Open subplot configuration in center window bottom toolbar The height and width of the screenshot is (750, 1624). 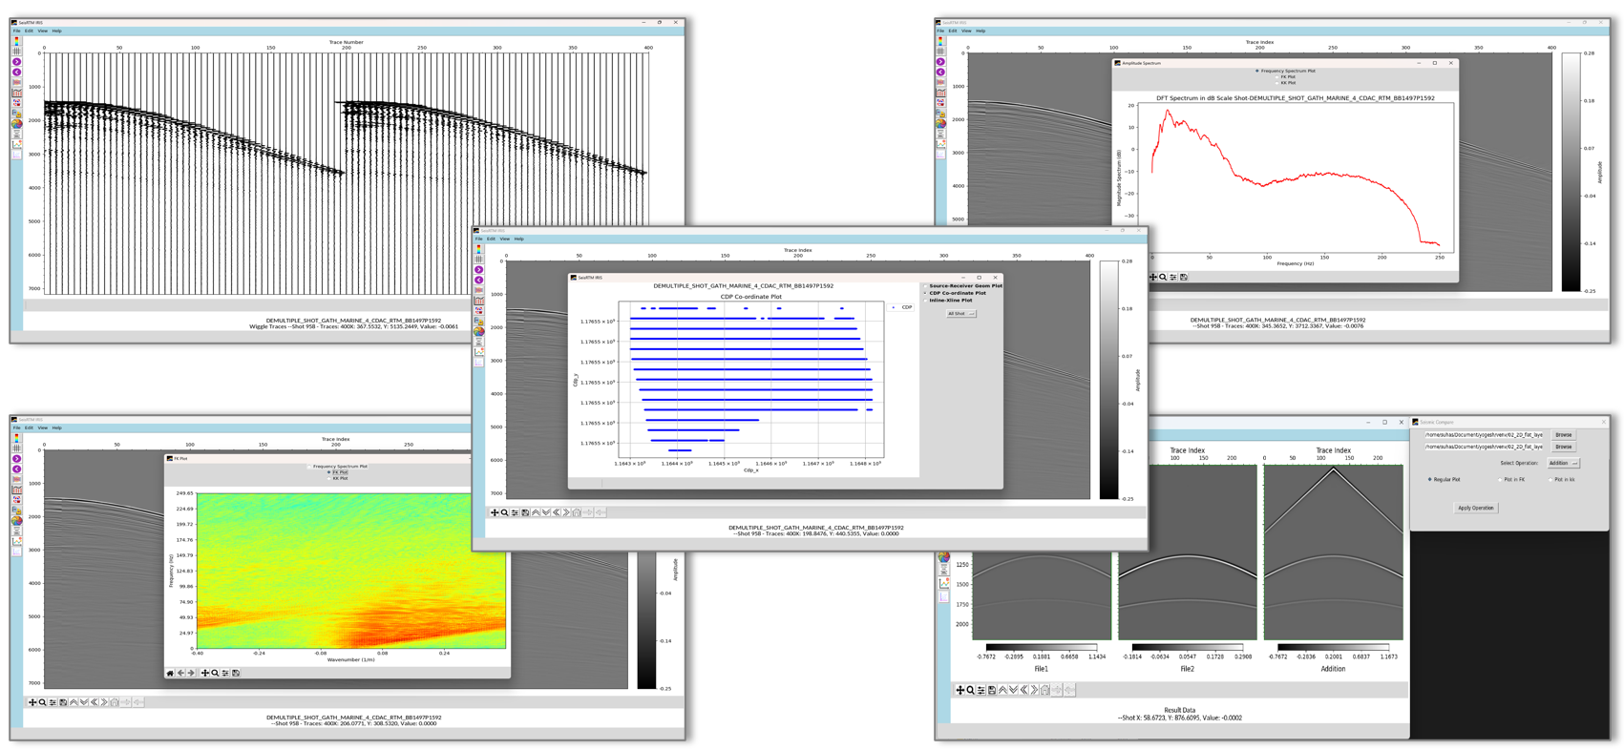tap(515, 512)
